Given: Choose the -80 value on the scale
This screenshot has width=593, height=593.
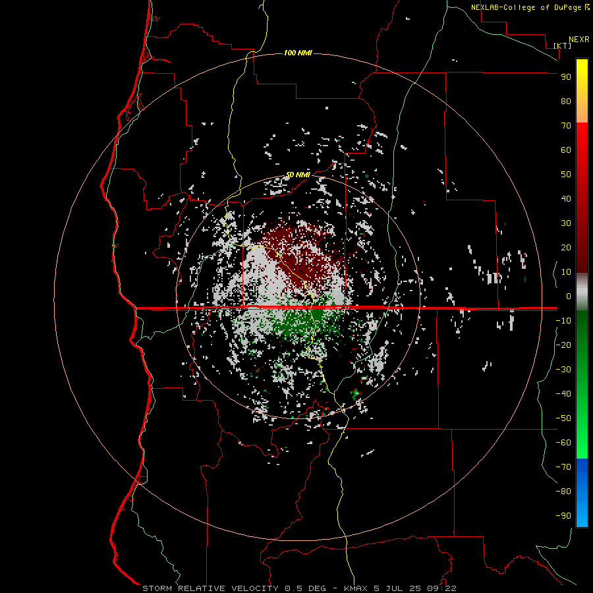Looking at the screenshot, I should 563,492.
